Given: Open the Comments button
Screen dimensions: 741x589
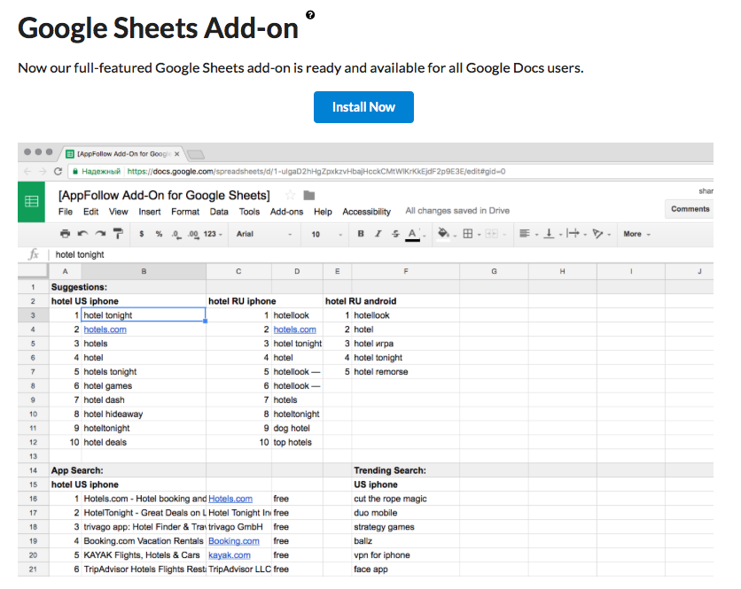Looking at the screenshot, I should [x=690, y=209].
